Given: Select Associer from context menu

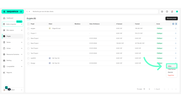Looking at the screenshot, I should click(170, 72).
